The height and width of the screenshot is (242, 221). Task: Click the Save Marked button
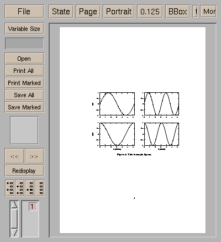[x=24, y=107]
